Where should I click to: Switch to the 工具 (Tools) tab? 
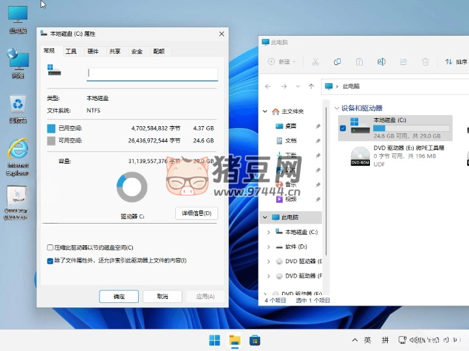(x=71, y=51)
